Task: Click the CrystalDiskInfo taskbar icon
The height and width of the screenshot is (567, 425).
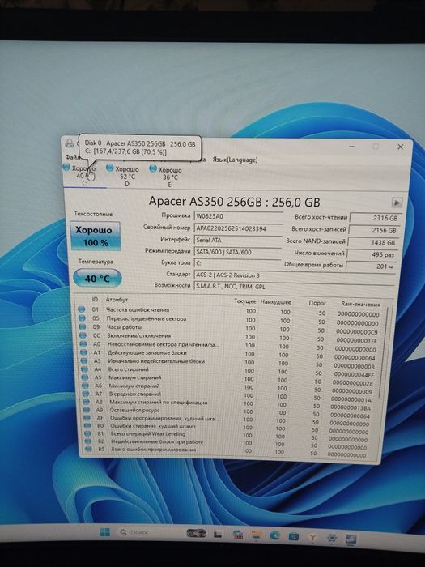Action: [351, 539]
